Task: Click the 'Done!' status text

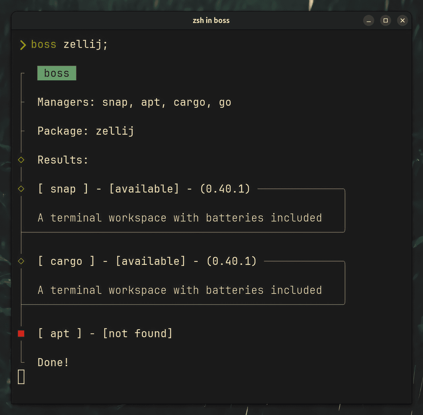Action: pos(53,362)
